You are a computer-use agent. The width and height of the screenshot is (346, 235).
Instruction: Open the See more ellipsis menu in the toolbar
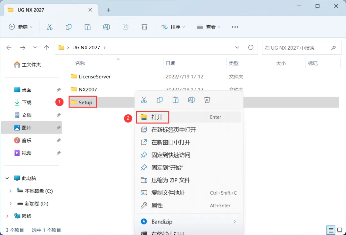pyautogui.click(x=235, y=27)
